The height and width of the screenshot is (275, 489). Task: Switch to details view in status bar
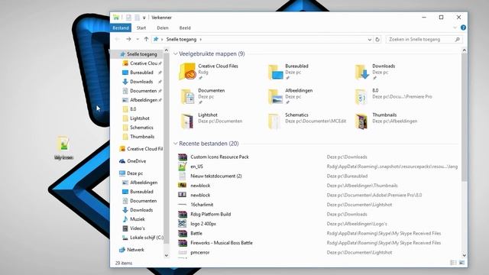(x=453, y=263)
